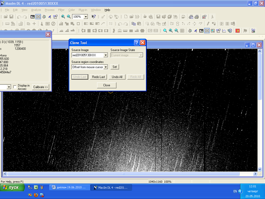This screenshot has height=199, width=265.
Task: Click the line graph profile icon
Action: click(x=224, y=31)
